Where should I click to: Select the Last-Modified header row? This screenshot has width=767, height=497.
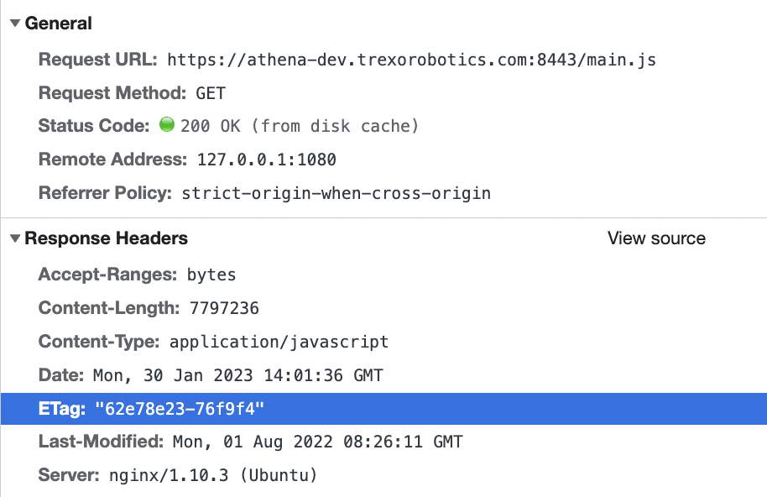(252, 442)
